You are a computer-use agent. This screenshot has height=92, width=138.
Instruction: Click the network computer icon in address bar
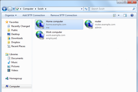point(17,9)
